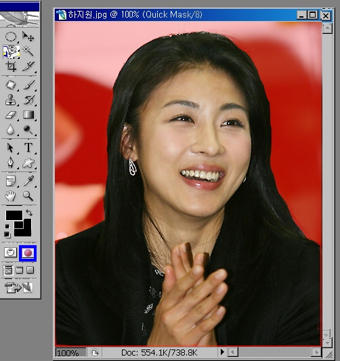Swap foreground and background colors
The image size is (340, 361).
click(x=29, y=212)
